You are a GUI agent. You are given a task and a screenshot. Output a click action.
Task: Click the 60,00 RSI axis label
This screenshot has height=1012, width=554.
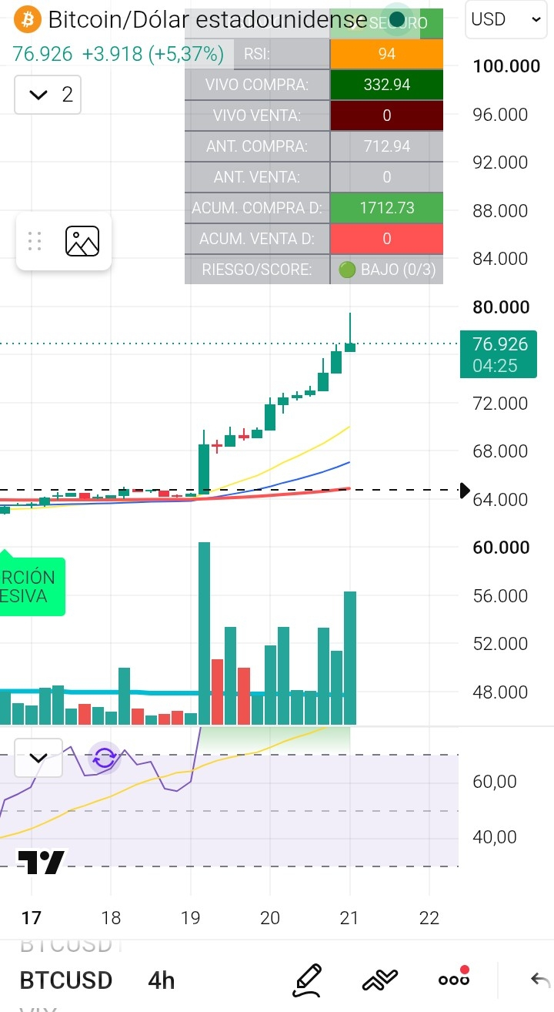coord(494,782)
